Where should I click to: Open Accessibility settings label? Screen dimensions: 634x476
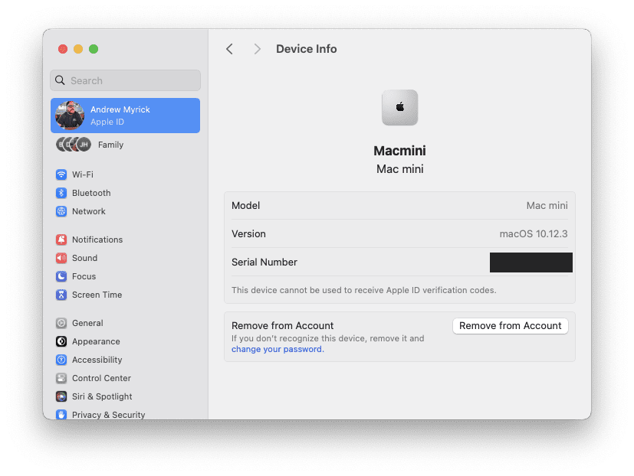tap(97, 360)
